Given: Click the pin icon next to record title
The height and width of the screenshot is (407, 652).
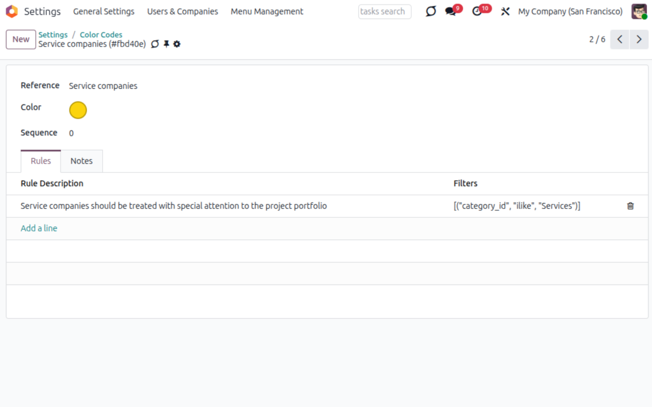Looking at the screenshot, I should 166,44.
